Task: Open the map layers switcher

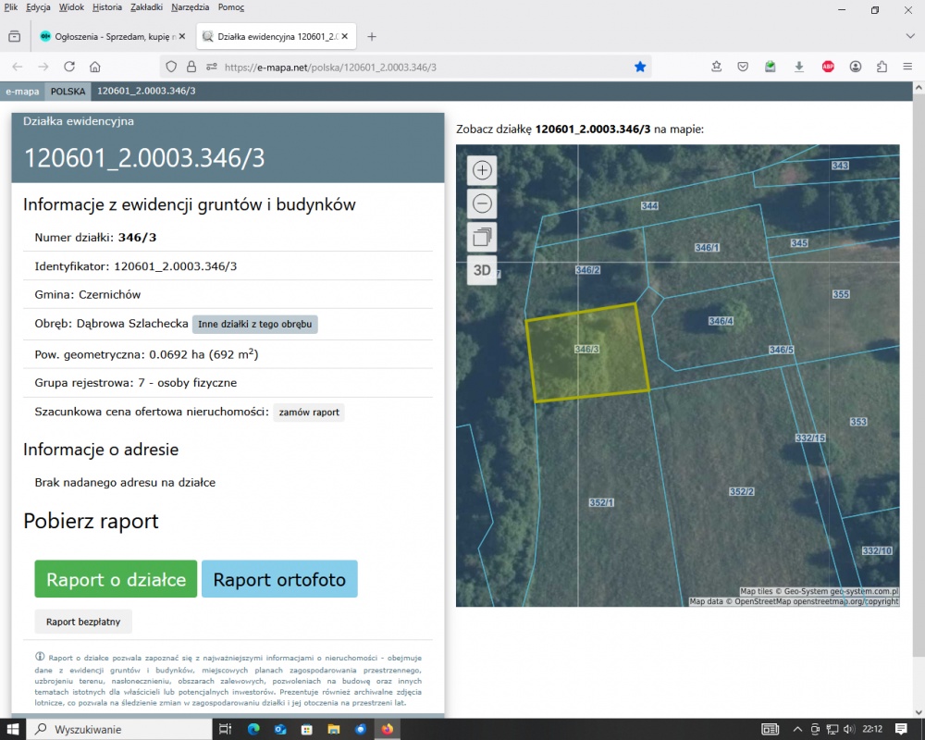Action: pos(482,237)
